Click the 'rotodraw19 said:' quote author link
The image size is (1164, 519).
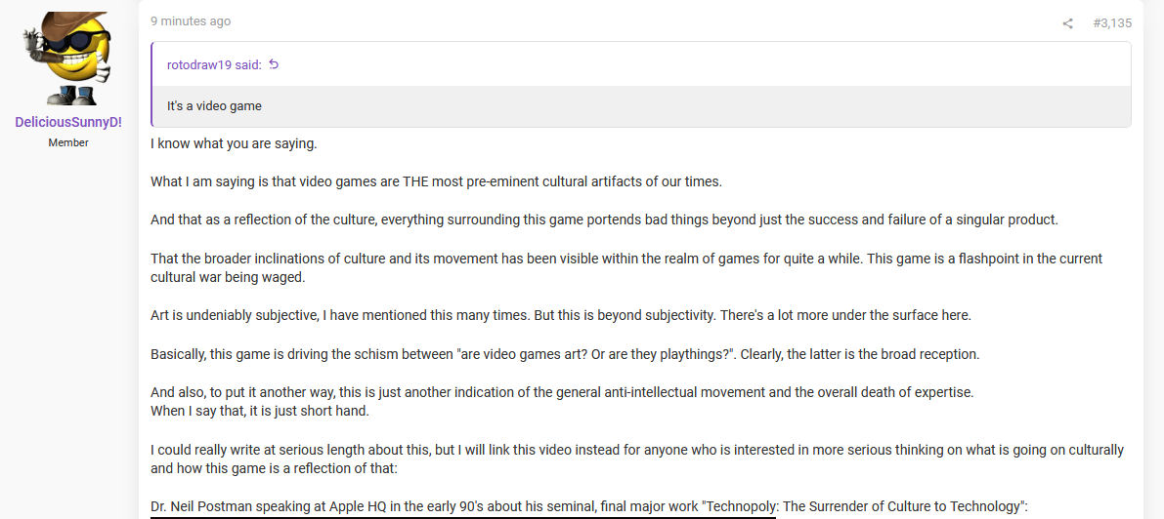tap(215, 64)
